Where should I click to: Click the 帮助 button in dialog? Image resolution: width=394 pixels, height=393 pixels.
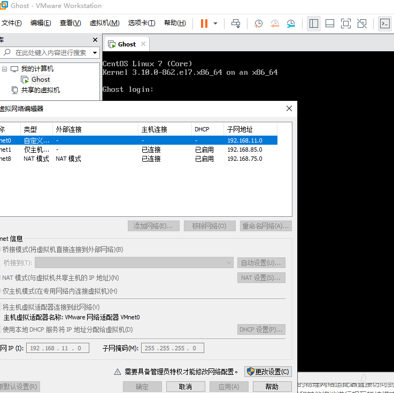(272, 387)
